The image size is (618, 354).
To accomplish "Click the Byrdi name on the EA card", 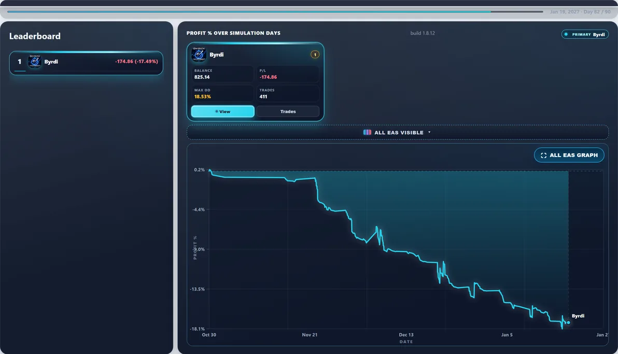I will pos(216,54).
